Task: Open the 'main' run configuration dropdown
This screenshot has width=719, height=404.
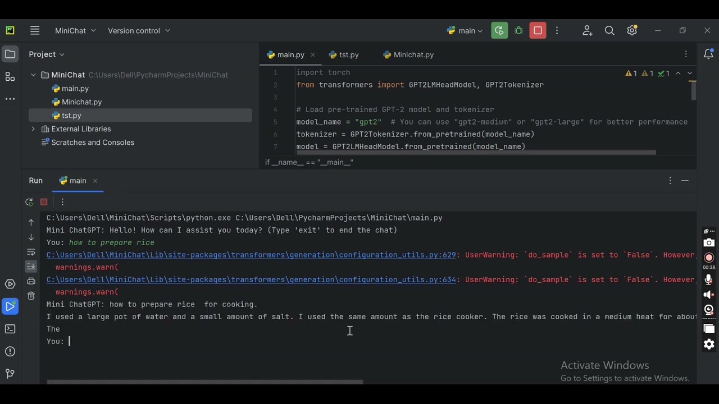Action: [x=465, y=31]
